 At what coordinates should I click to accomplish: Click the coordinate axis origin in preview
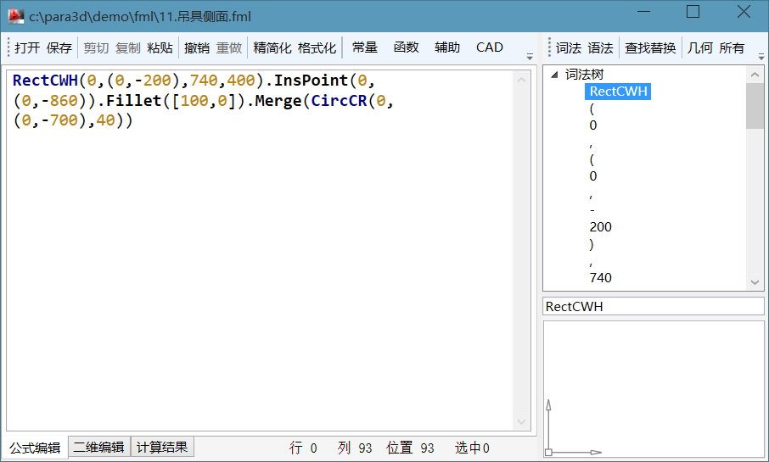(549, 452)
